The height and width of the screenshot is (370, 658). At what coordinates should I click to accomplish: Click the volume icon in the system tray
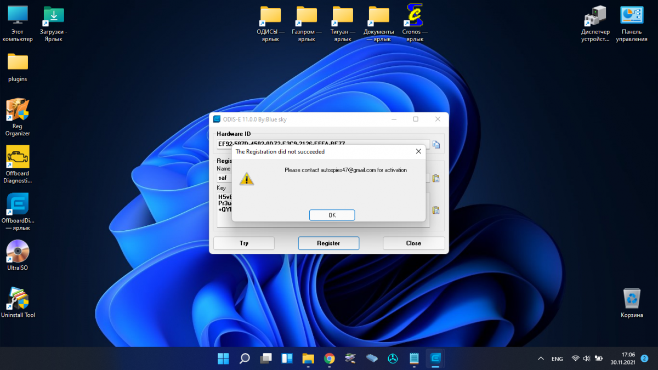pyautogui.click(x=587, y=358)
